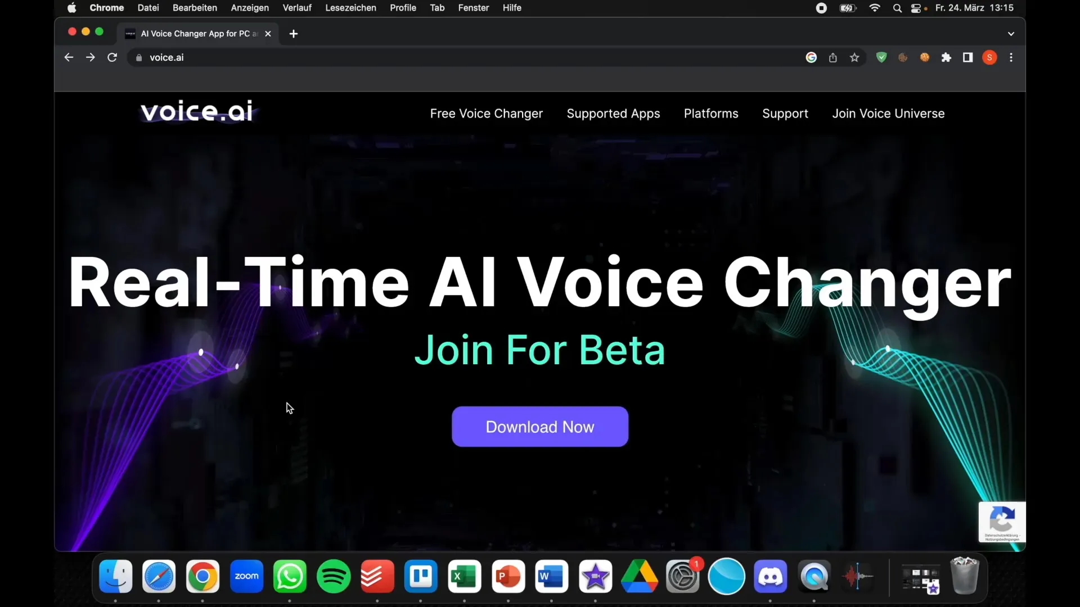Expand the Support menu
Viewport: 1080px width, 607px height.
coord(785,114)
